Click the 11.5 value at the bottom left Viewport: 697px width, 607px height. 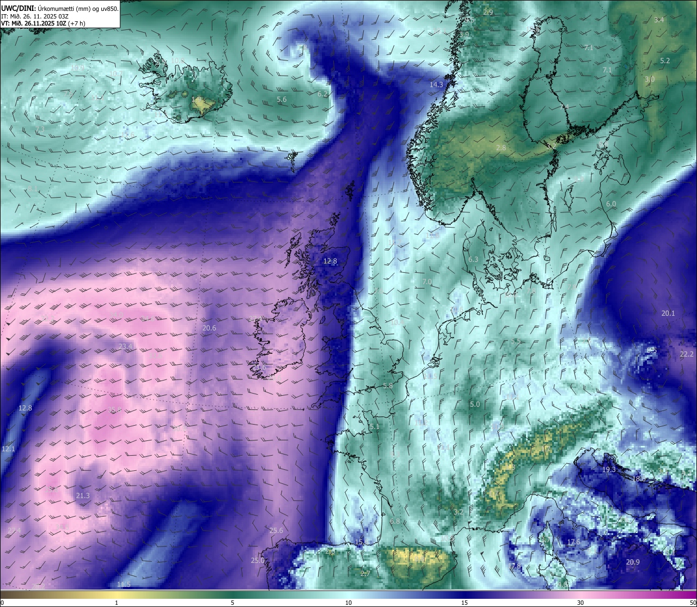coord(124,585)
